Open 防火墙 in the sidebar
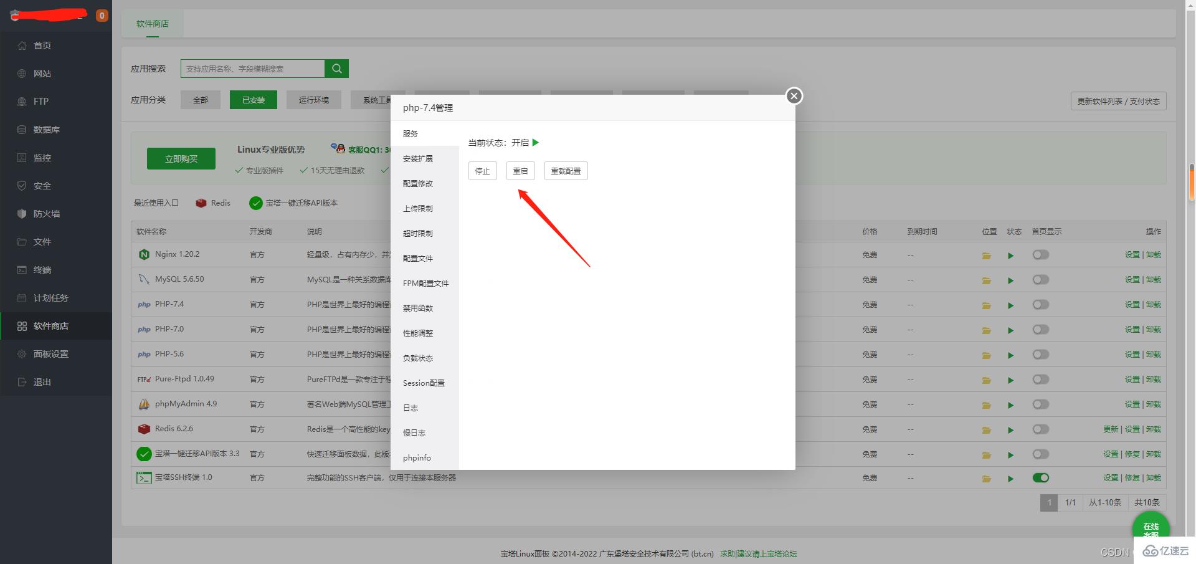1196x564 pixels. click(56, 214)
